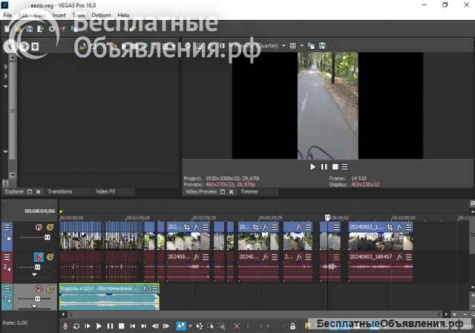Viewport: 475px width, 333px height.
Task: Copy preview snapshot to clipboard icon
Action: tap(311, 46)
